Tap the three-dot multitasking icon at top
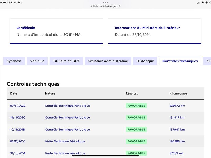The height and width of the screenshot is (158, 211). [105, 3]
